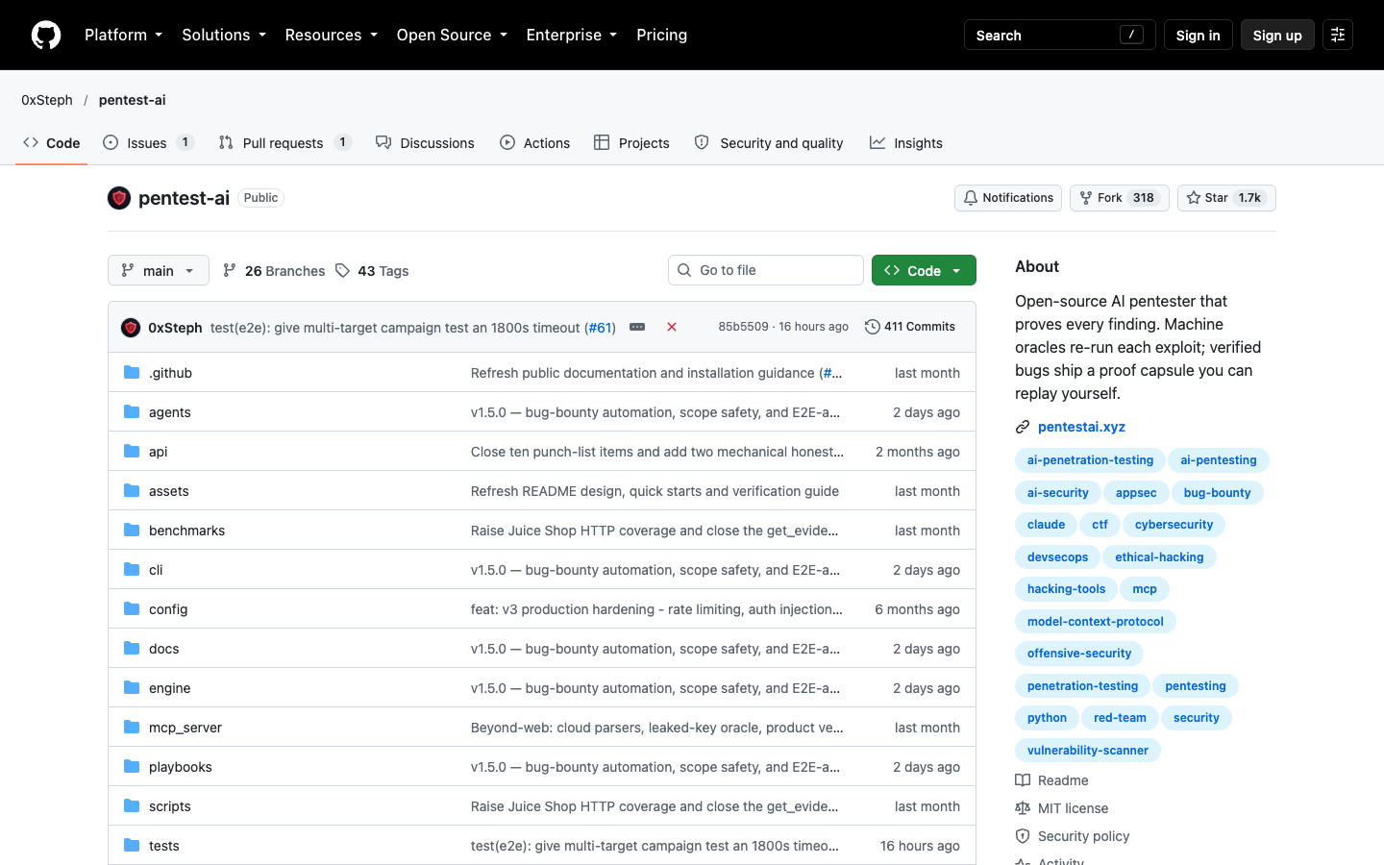
Task: Open the pentestai.xyz website link
Action: coord(1081,427)
